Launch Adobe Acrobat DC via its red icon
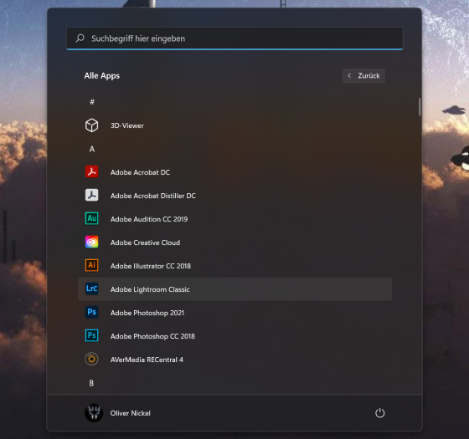This screenshot has width=469, height=439. tap(91, 172)
